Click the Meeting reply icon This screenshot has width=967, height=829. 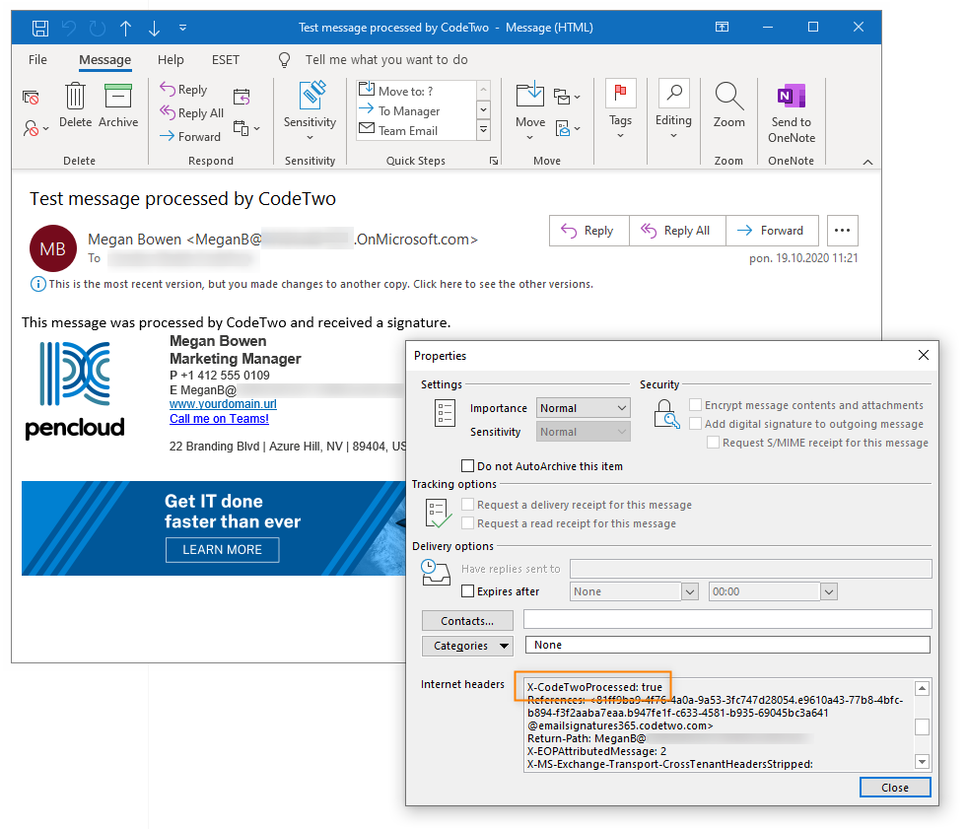(242, 97)
